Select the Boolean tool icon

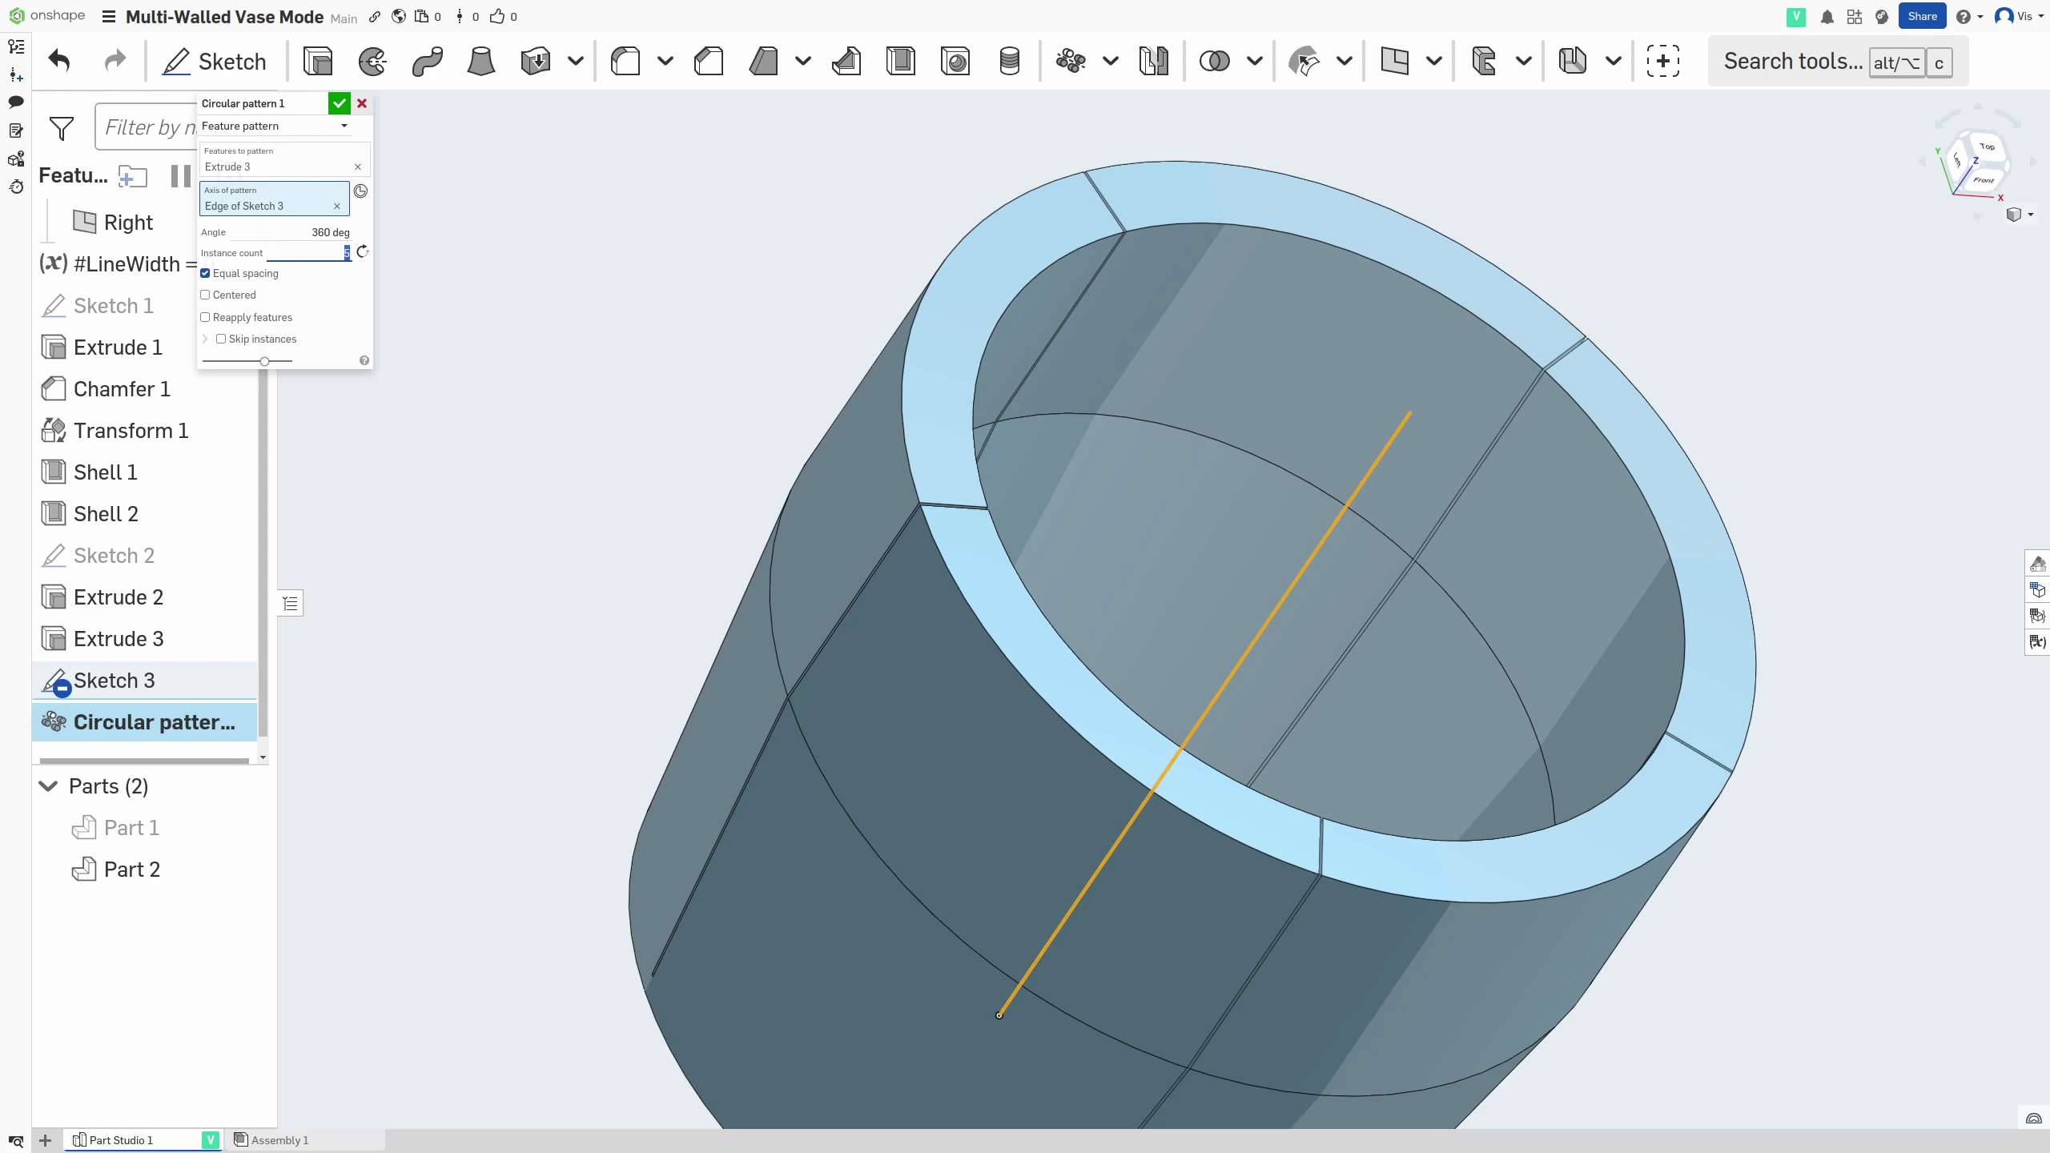point(1214,61)
